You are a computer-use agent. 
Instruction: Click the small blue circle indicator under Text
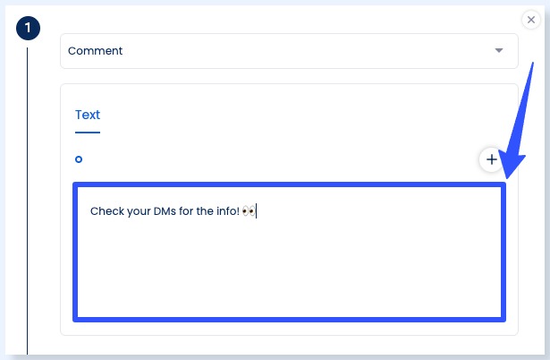point(79,159)
